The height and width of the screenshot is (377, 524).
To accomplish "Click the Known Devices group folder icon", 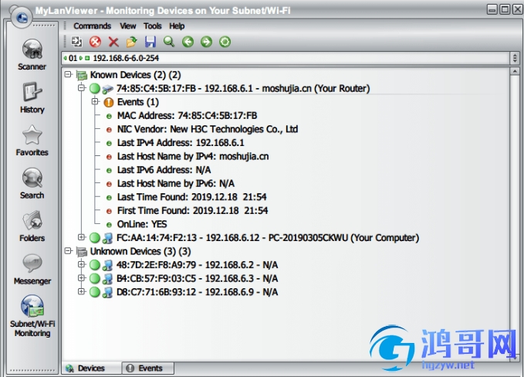I will pos(82,75).
